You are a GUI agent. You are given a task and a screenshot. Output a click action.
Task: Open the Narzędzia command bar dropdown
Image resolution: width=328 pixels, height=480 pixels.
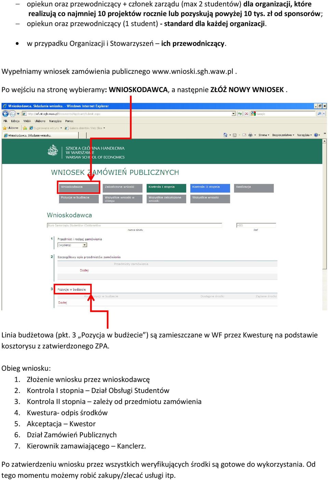[x=304, y=135]
